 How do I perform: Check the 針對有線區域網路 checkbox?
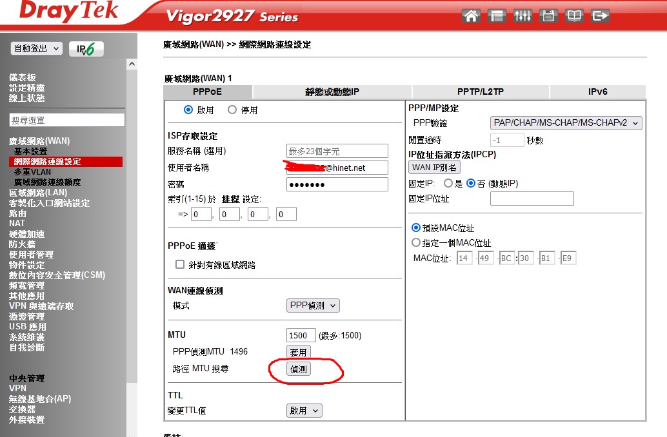pos(180,265)
